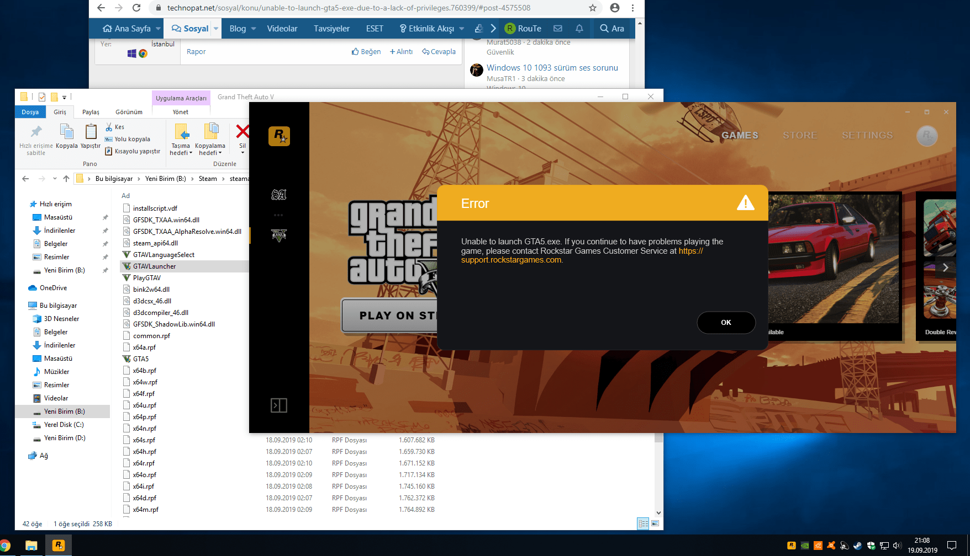970x556 pixels.
Task: Select common.rpf in the file list
Action: pyautogui.click(x=151, y=336)
